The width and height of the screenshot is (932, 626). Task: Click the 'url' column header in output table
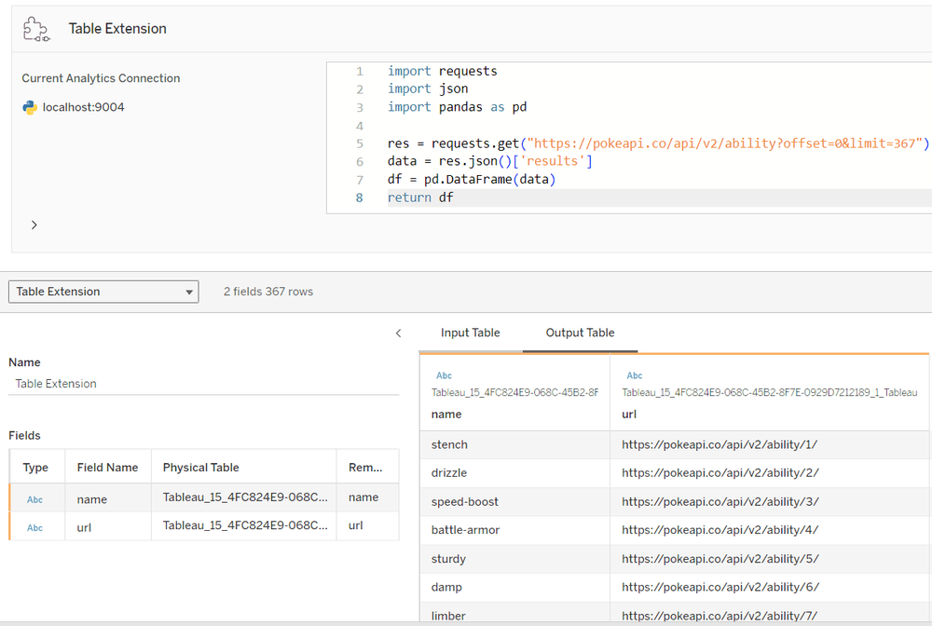point(629,414)
